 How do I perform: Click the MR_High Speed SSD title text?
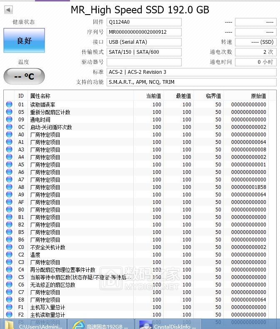tap(140, 10)
